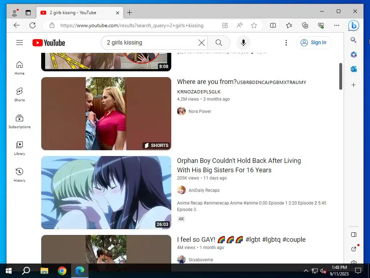
Task: Open the app available icon in address bar
Action: pos(225,25)
